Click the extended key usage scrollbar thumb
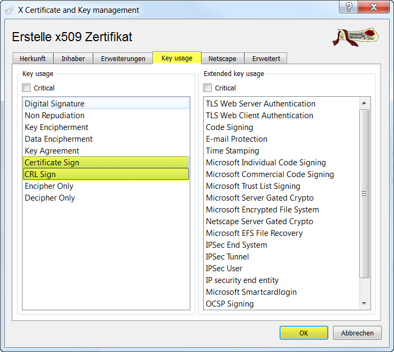 pyautogui.click(x=365, y=193)
